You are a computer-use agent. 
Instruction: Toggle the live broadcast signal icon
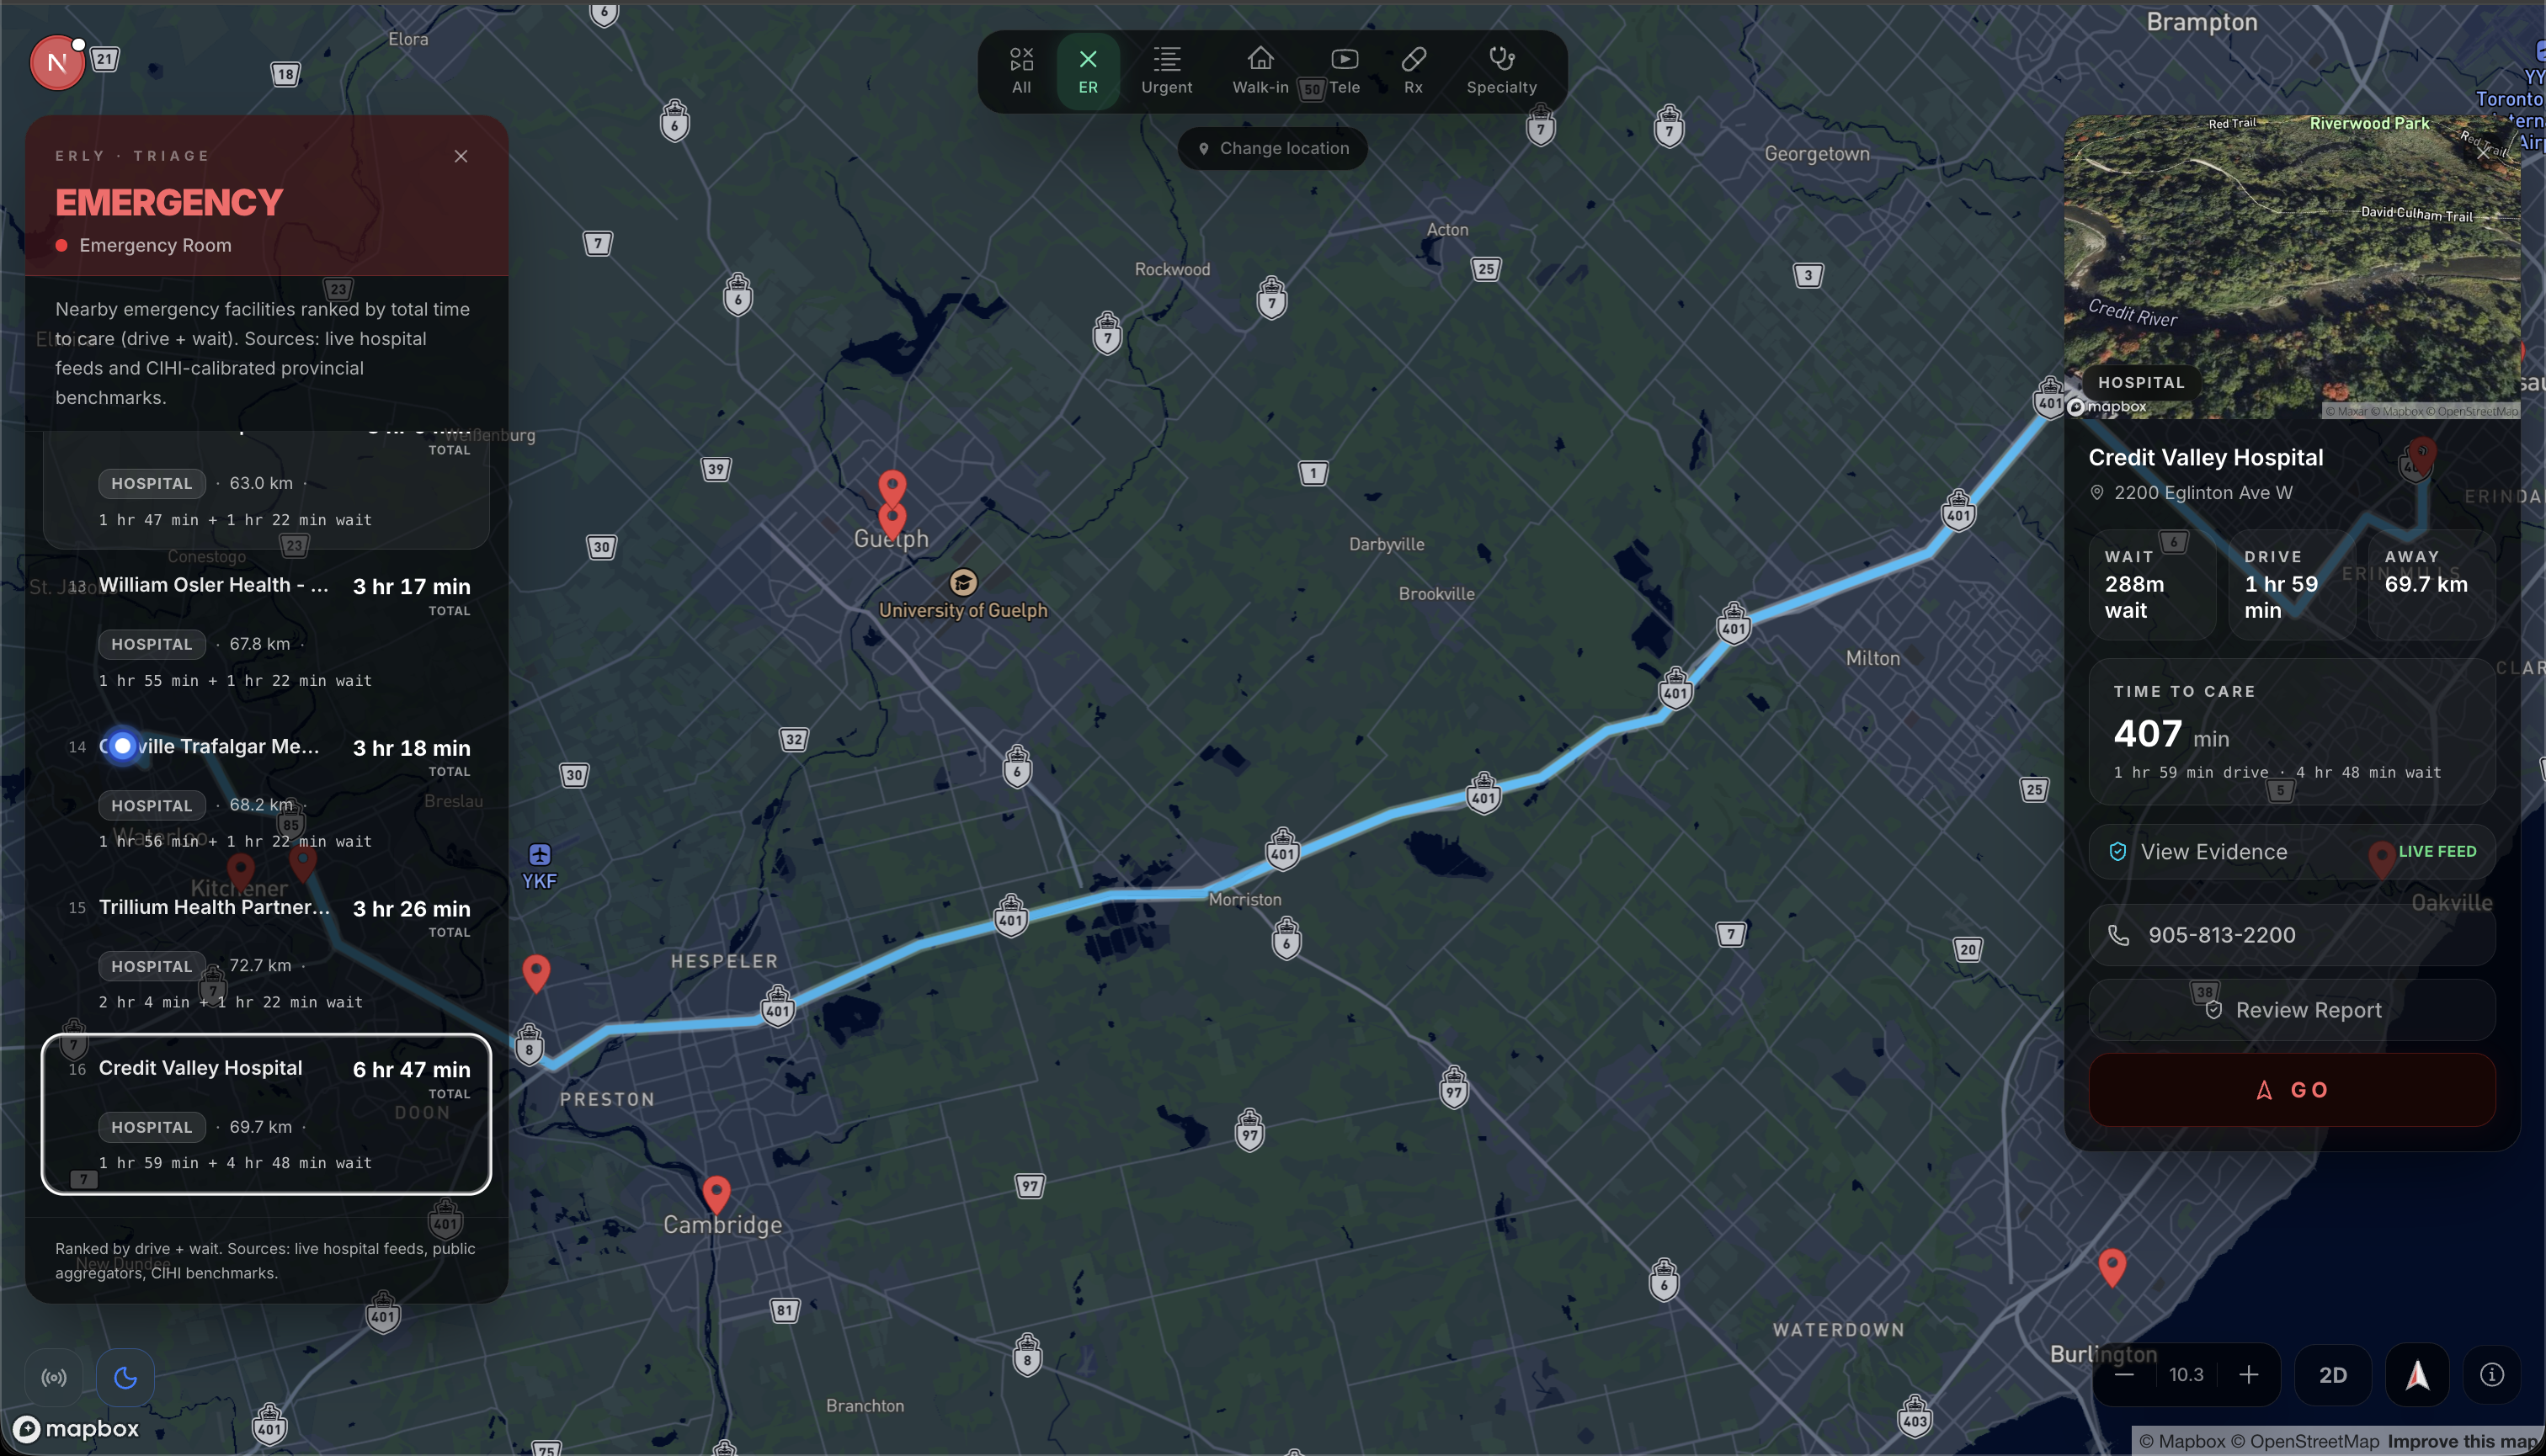pos(54,1377)
